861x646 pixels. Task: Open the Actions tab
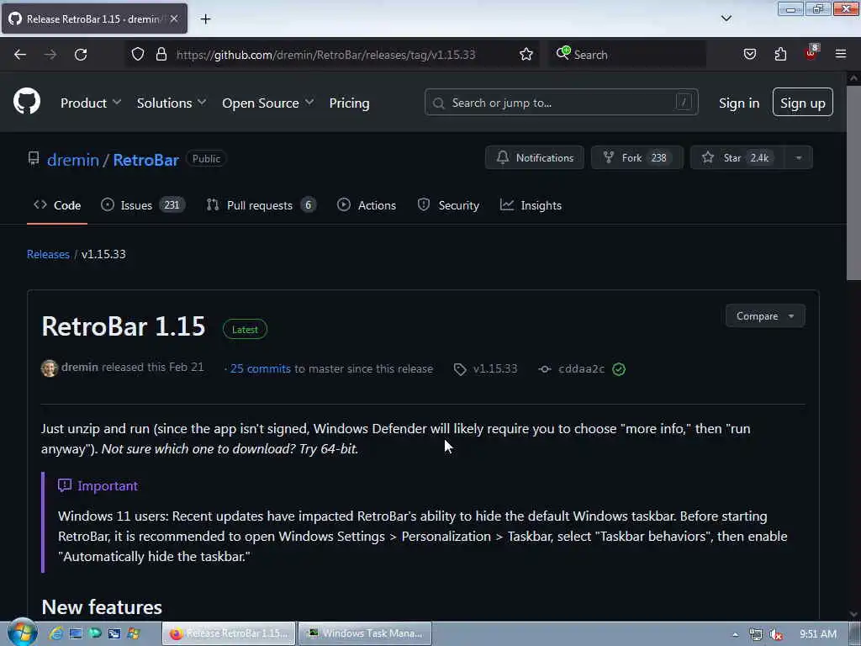(367, 205)
